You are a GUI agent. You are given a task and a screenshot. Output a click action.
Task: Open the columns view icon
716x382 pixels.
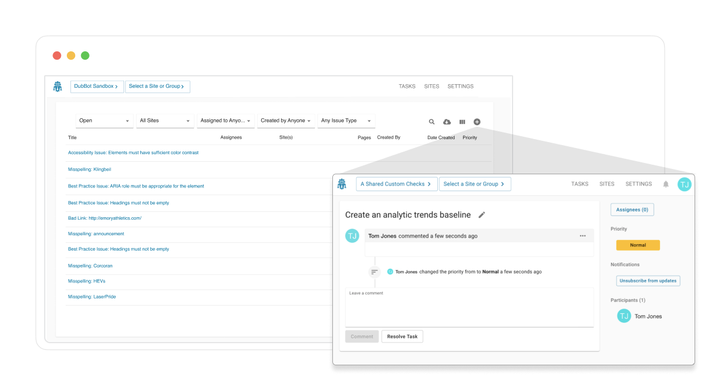click(462, 122)
